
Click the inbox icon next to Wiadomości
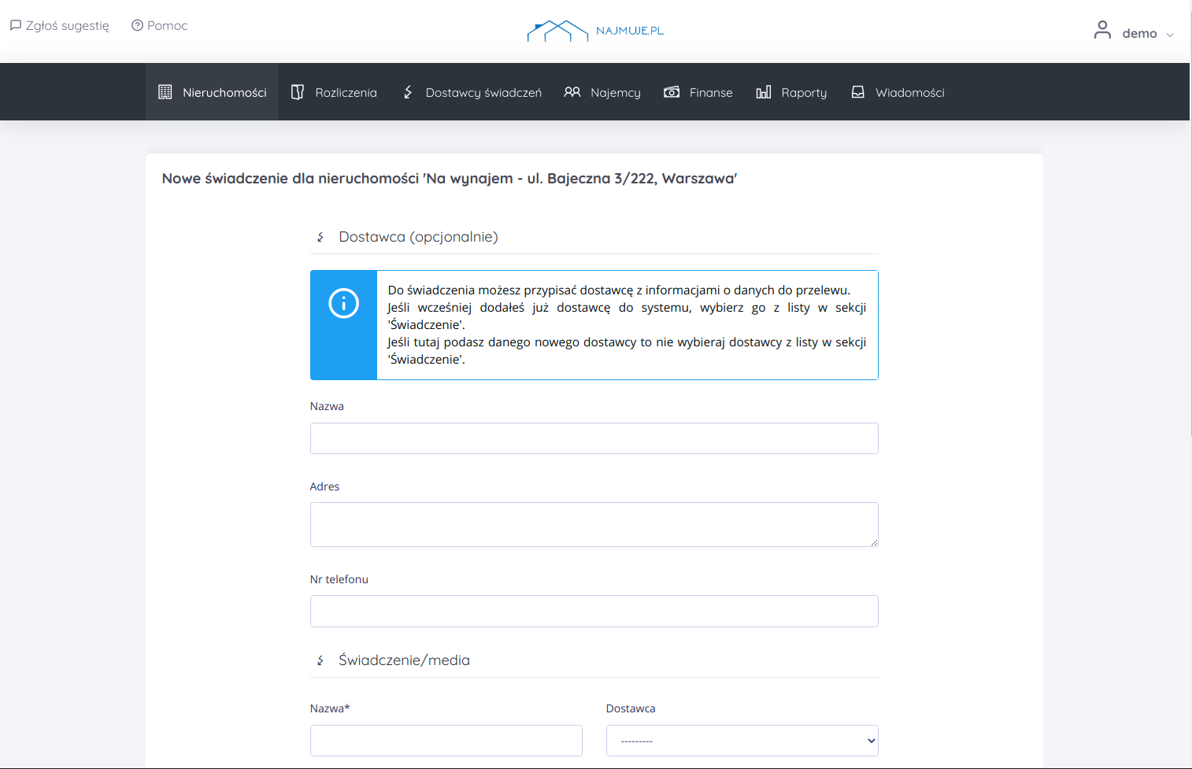[x=858, y=92]
